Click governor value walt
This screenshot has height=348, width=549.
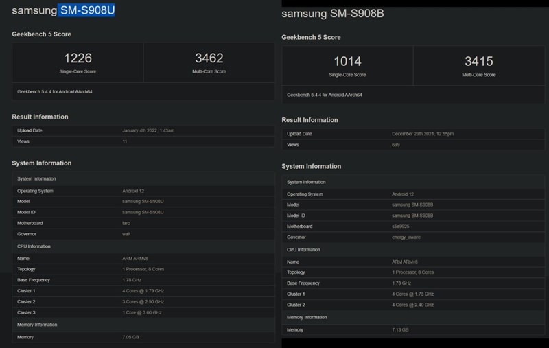[126, 234]
